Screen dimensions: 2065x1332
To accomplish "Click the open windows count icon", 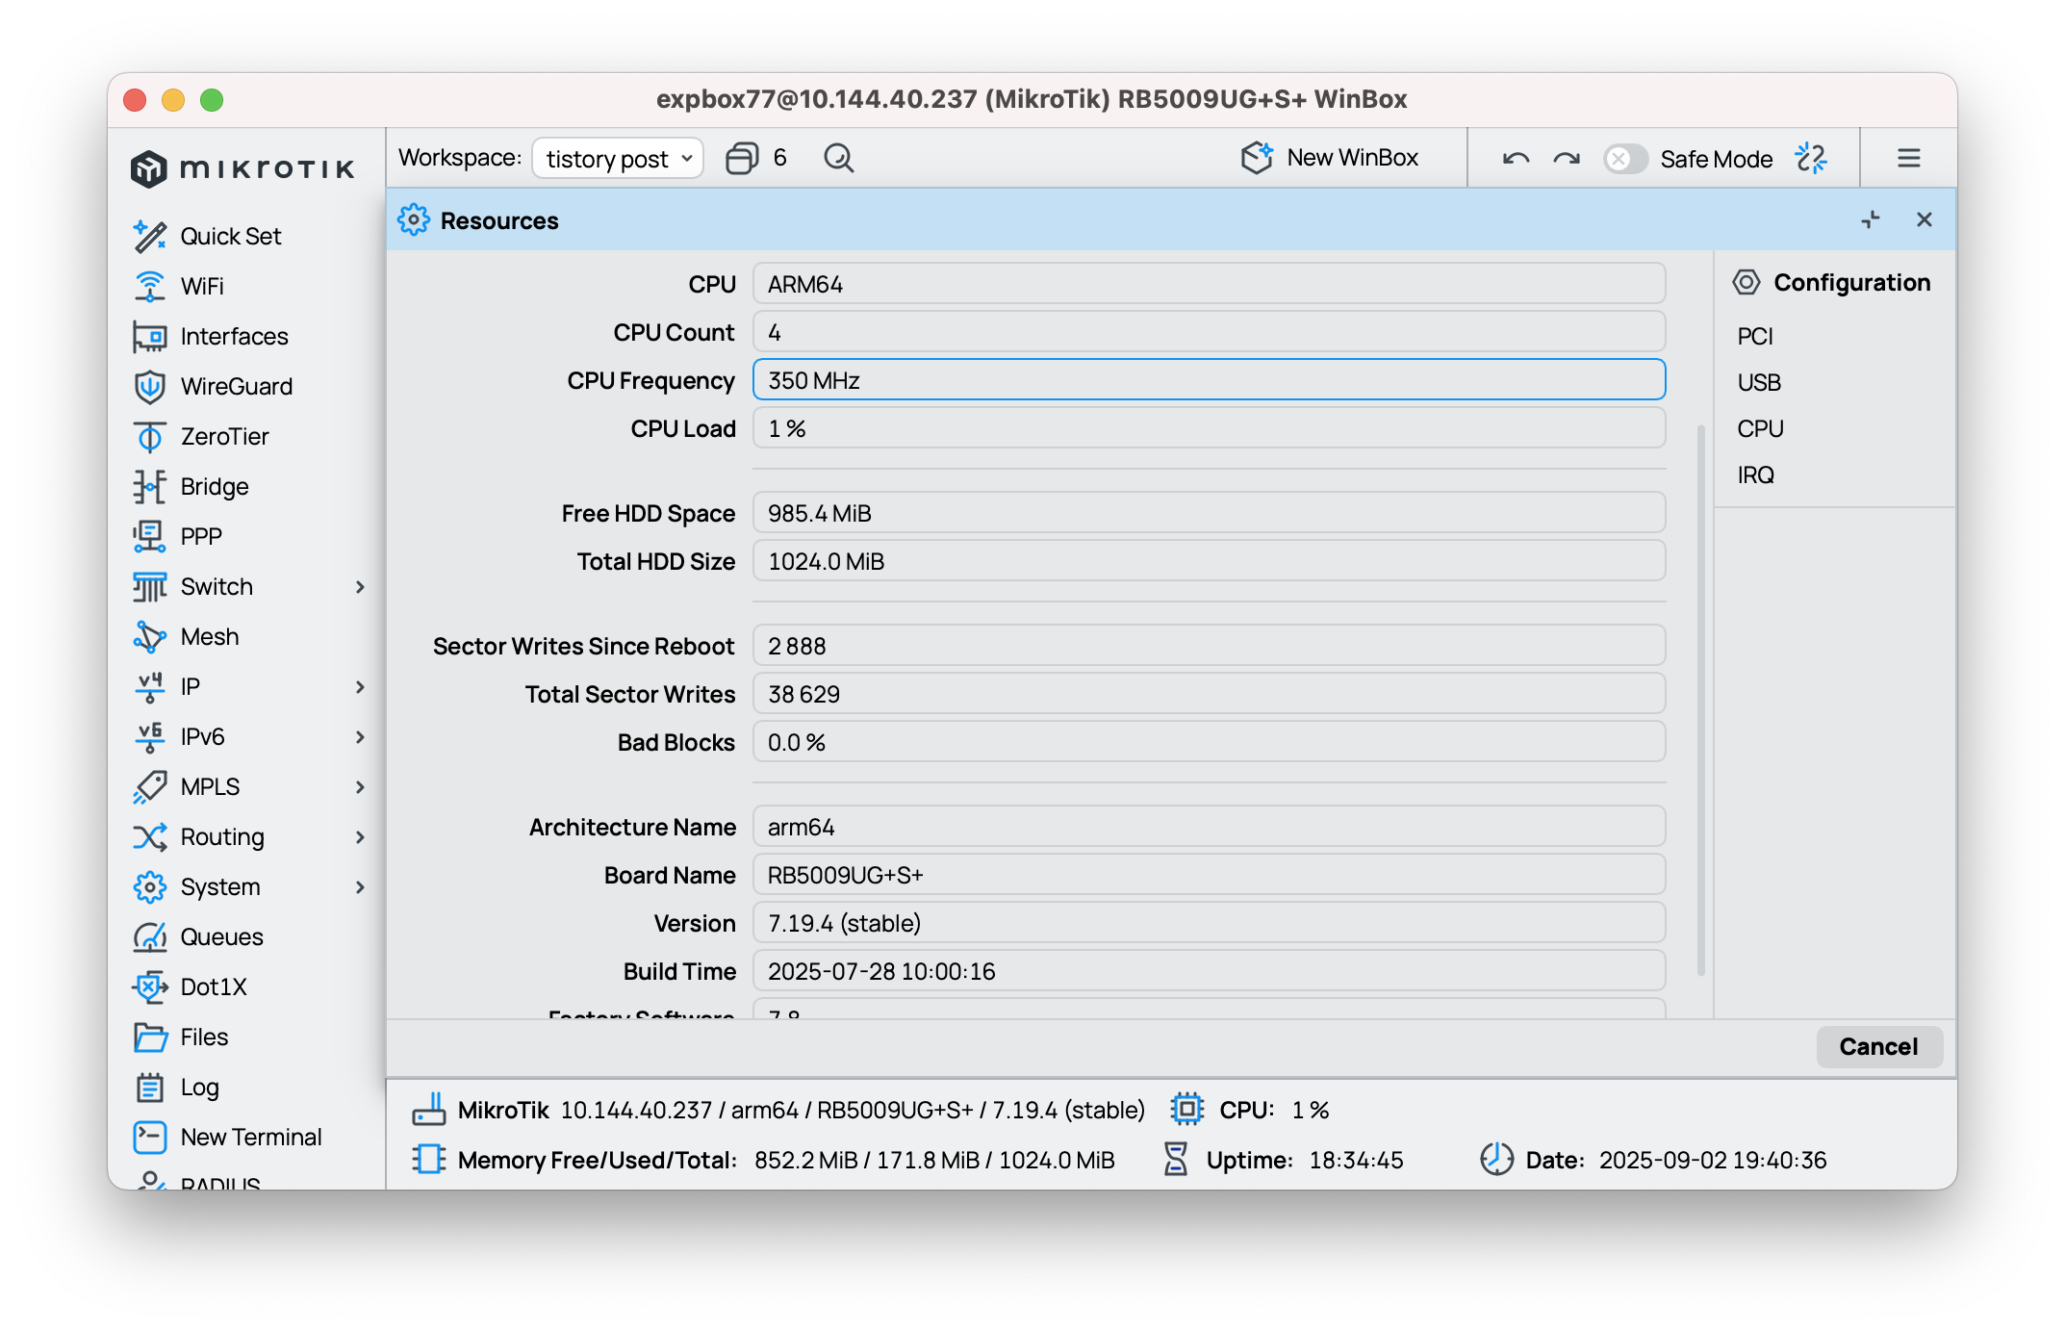I will click(x=742, y=158).
